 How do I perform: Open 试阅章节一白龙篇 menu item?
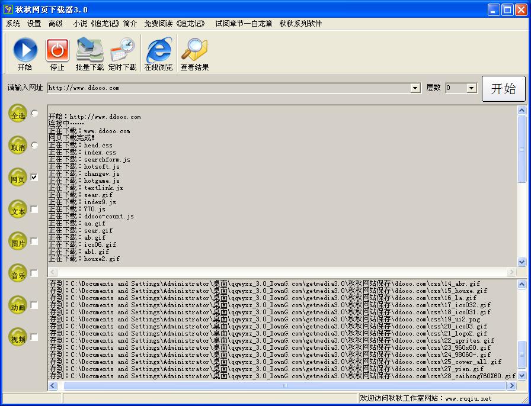pos(244,24)
